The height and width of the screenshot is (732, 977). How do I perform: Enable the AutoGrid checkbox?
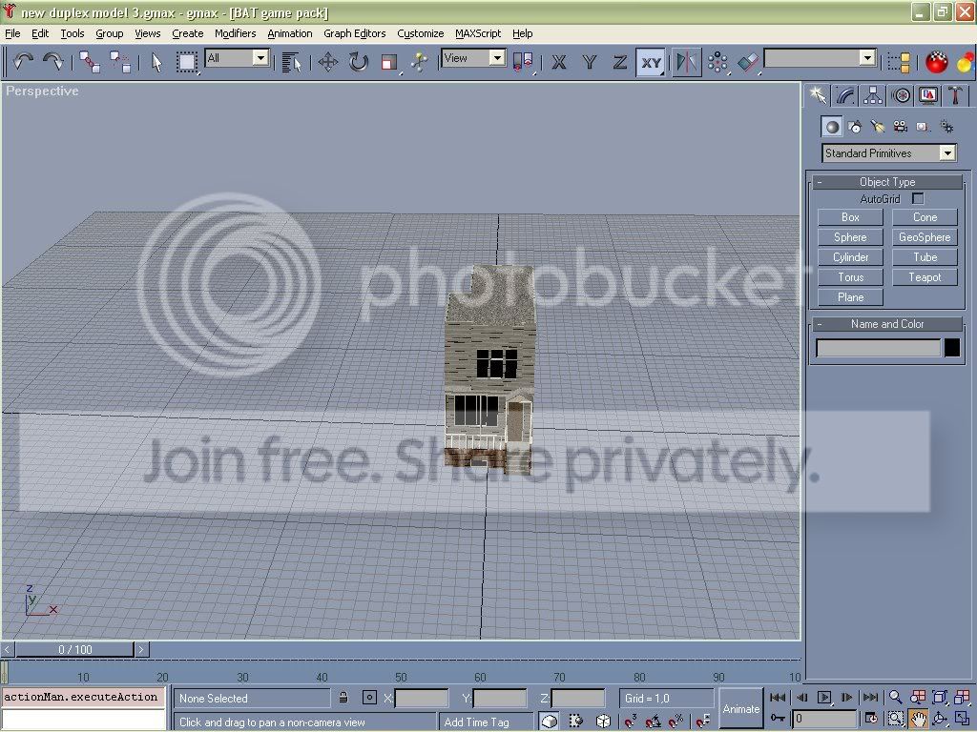(917, 198)
